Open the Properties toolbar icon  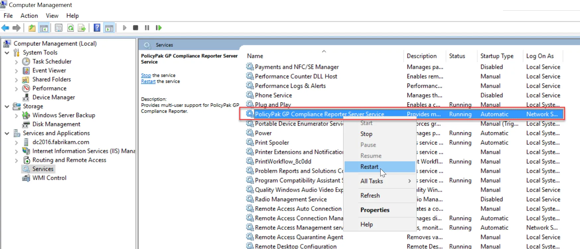coord(59,28)
